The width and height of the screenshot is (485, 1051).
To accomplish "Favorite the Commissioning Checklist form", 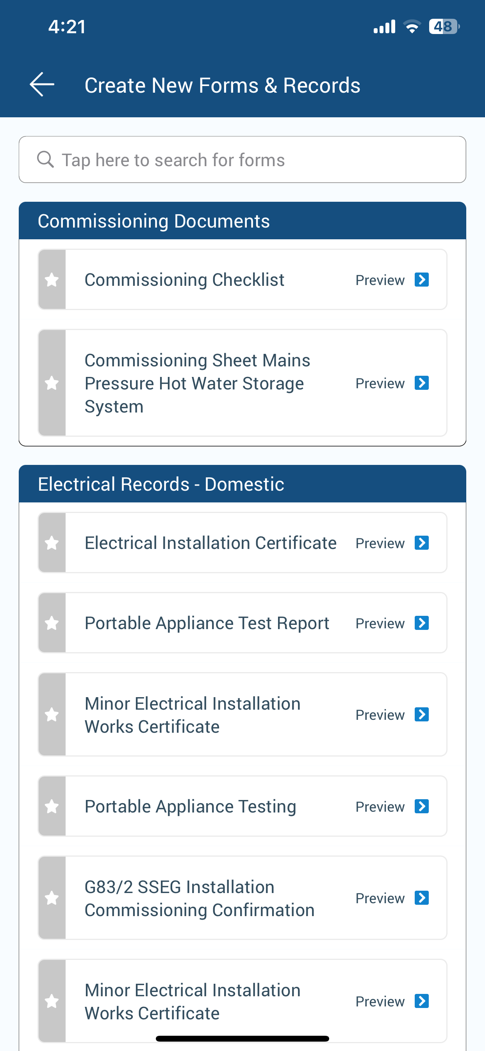I will coord(52,280).
